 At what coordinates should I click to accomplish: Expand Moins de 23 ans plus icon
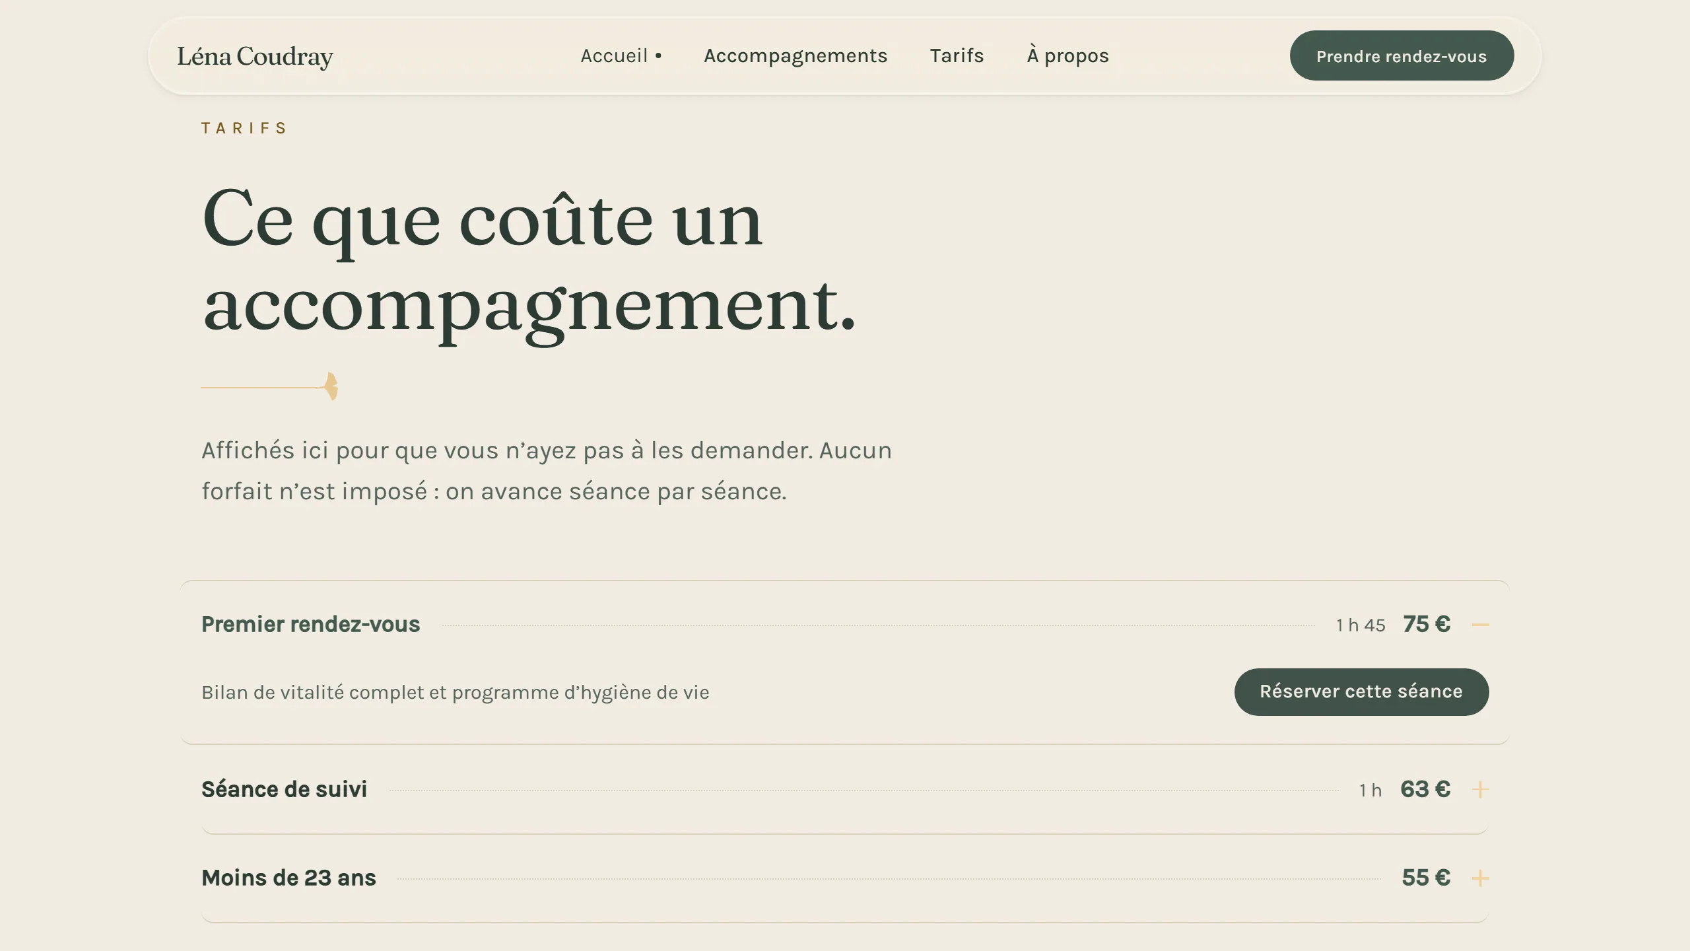click(1480, 878)
